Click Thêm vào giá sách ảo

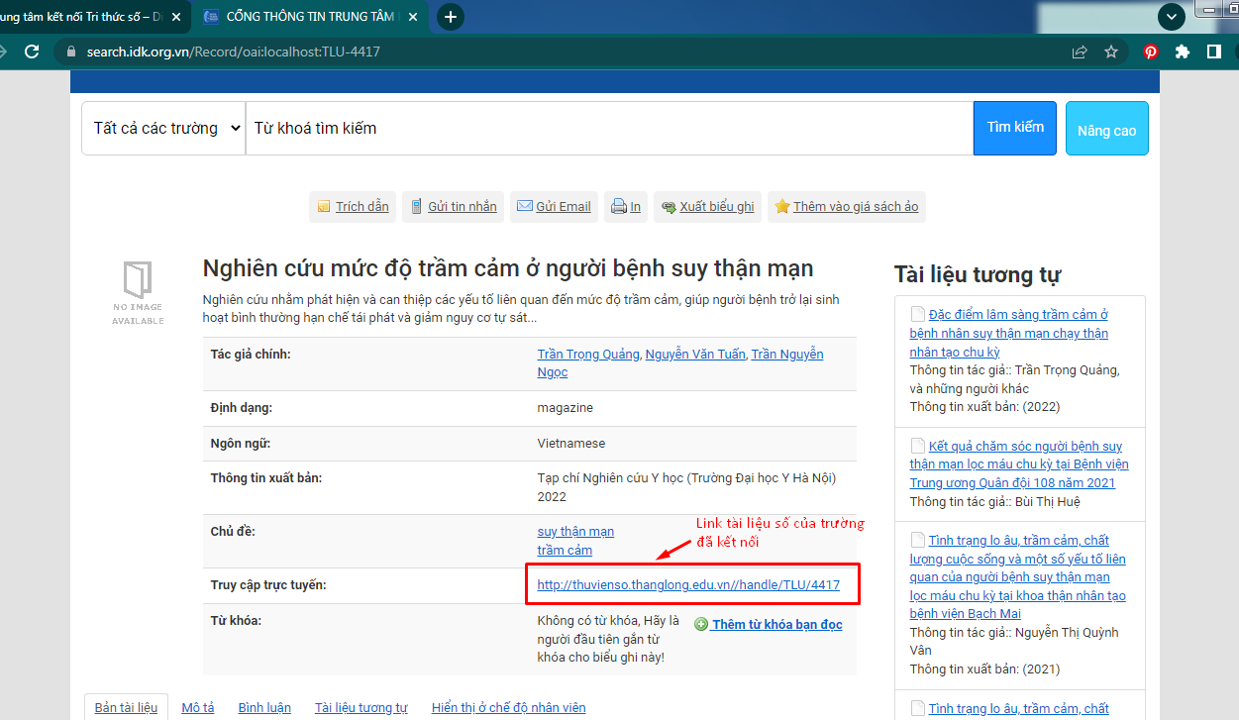[847, 207]
